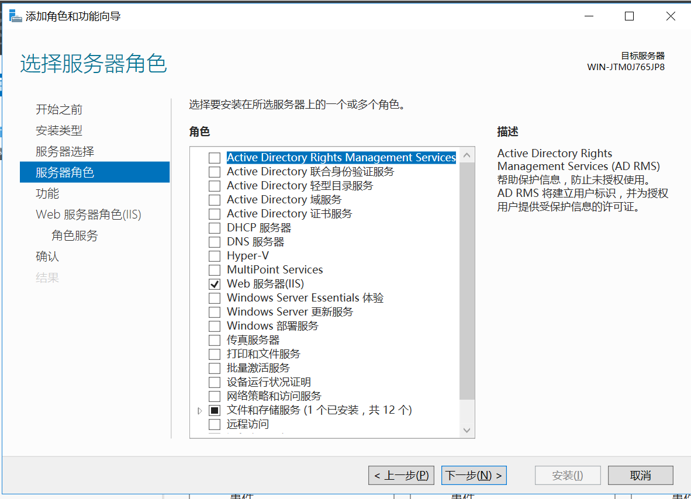Check Active Directory 证书服务 role
The width and height of the screenshot is (691, 499).
click(x=215, y=214)
